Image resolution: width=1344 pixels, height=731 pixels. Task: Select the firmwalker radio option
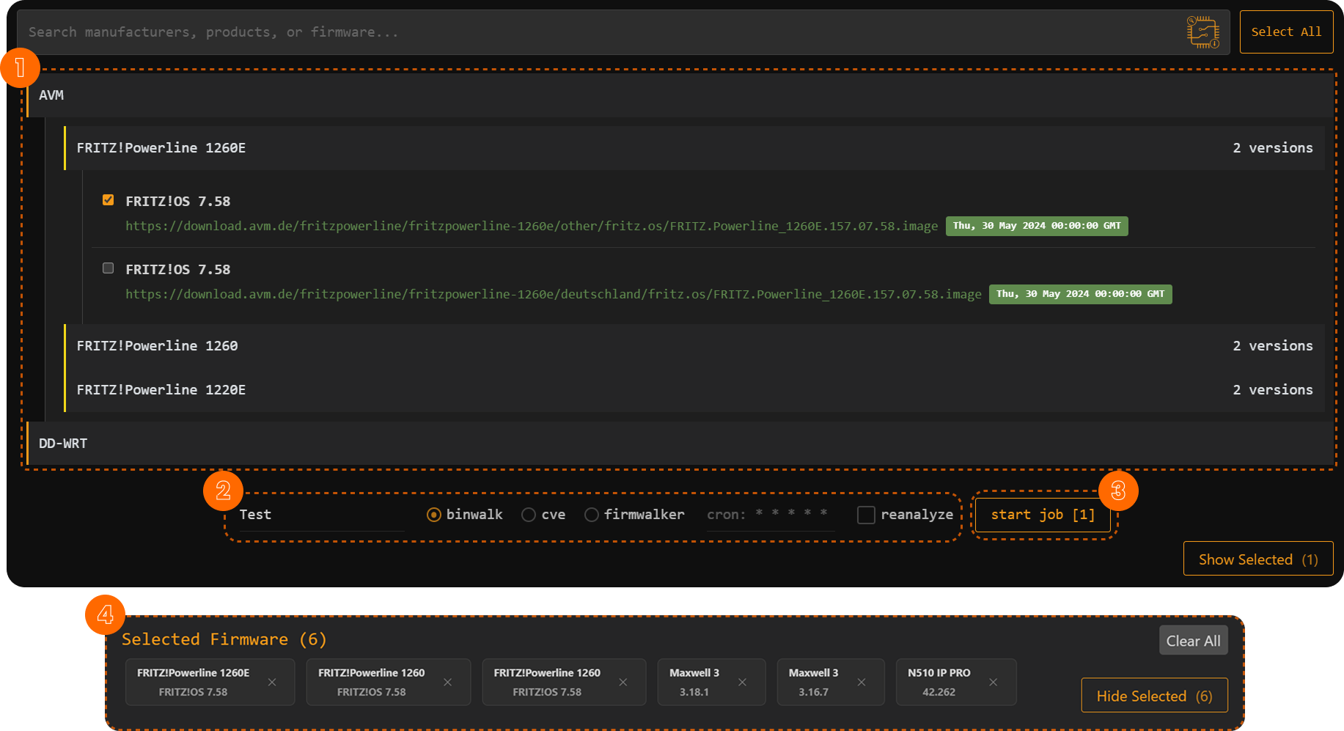592,515
